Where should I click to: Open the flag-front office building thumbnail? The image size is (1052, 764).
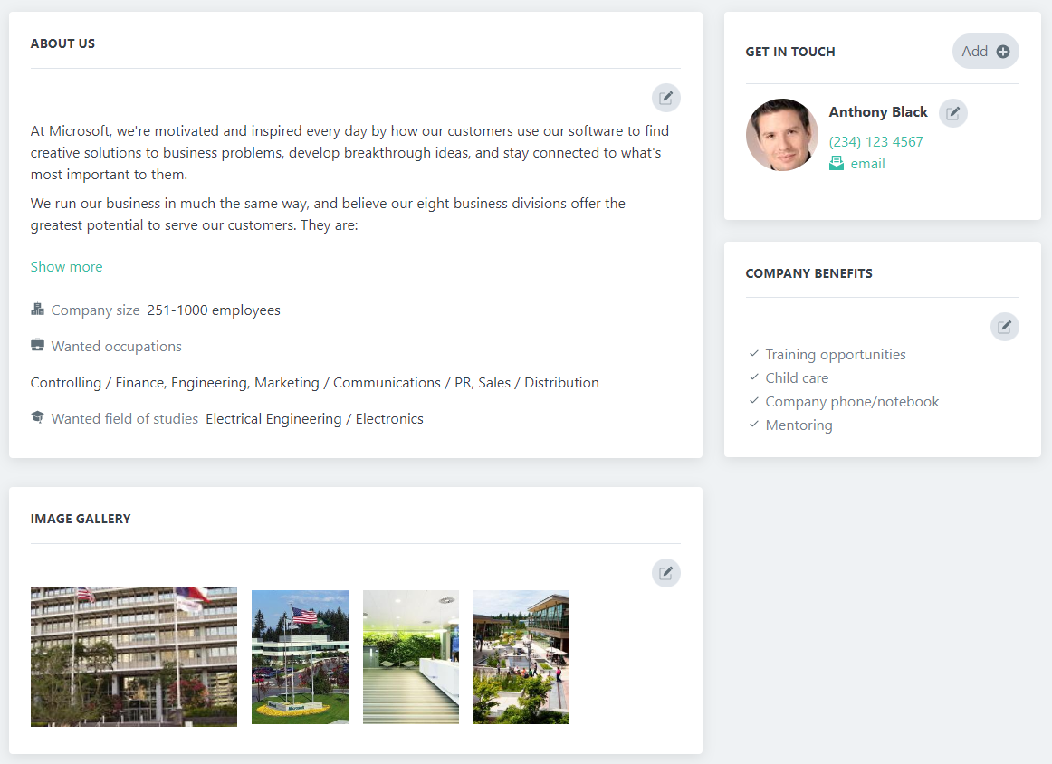pos(133,657)
